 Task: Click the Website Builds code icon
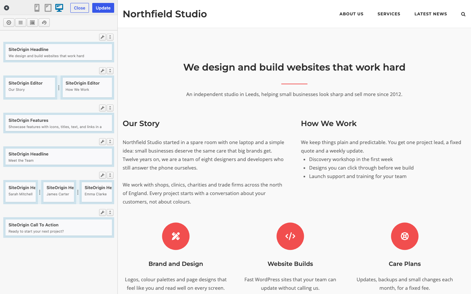point(290,236)
